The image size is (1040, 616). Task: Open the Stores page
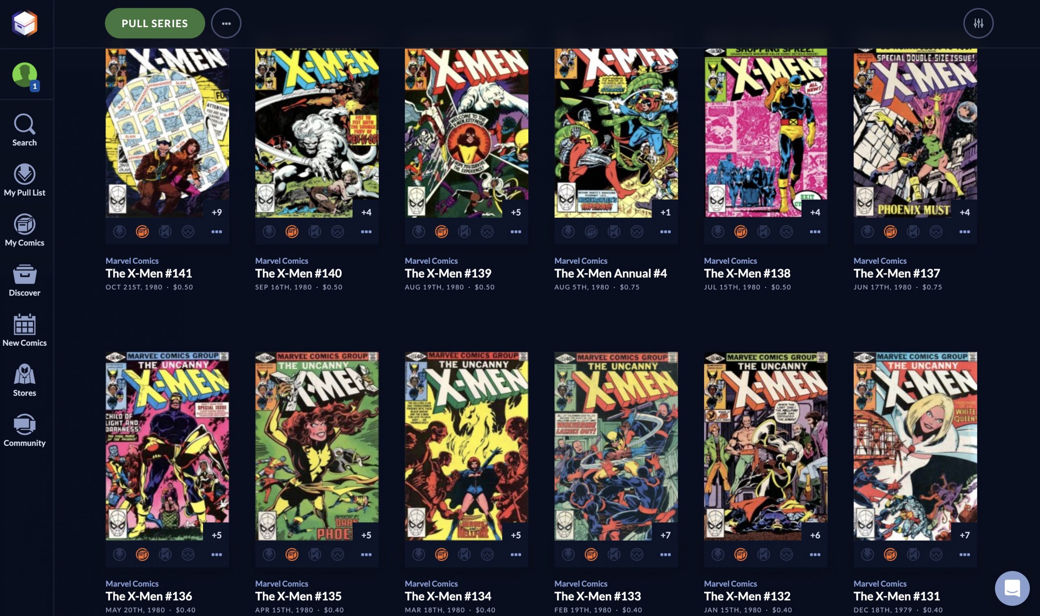(24, 380)
